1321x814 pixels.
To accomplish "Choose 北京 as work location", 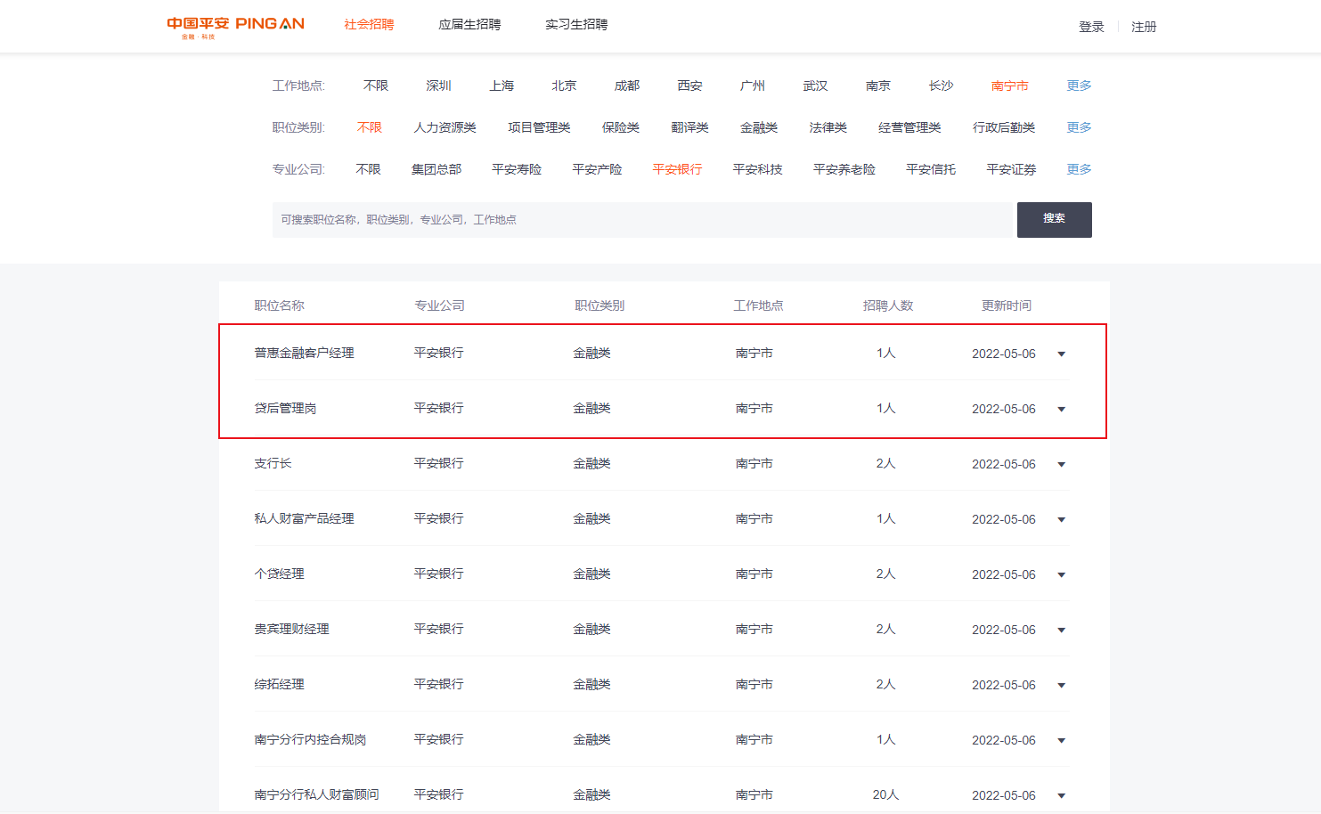I will click(564, 85).
